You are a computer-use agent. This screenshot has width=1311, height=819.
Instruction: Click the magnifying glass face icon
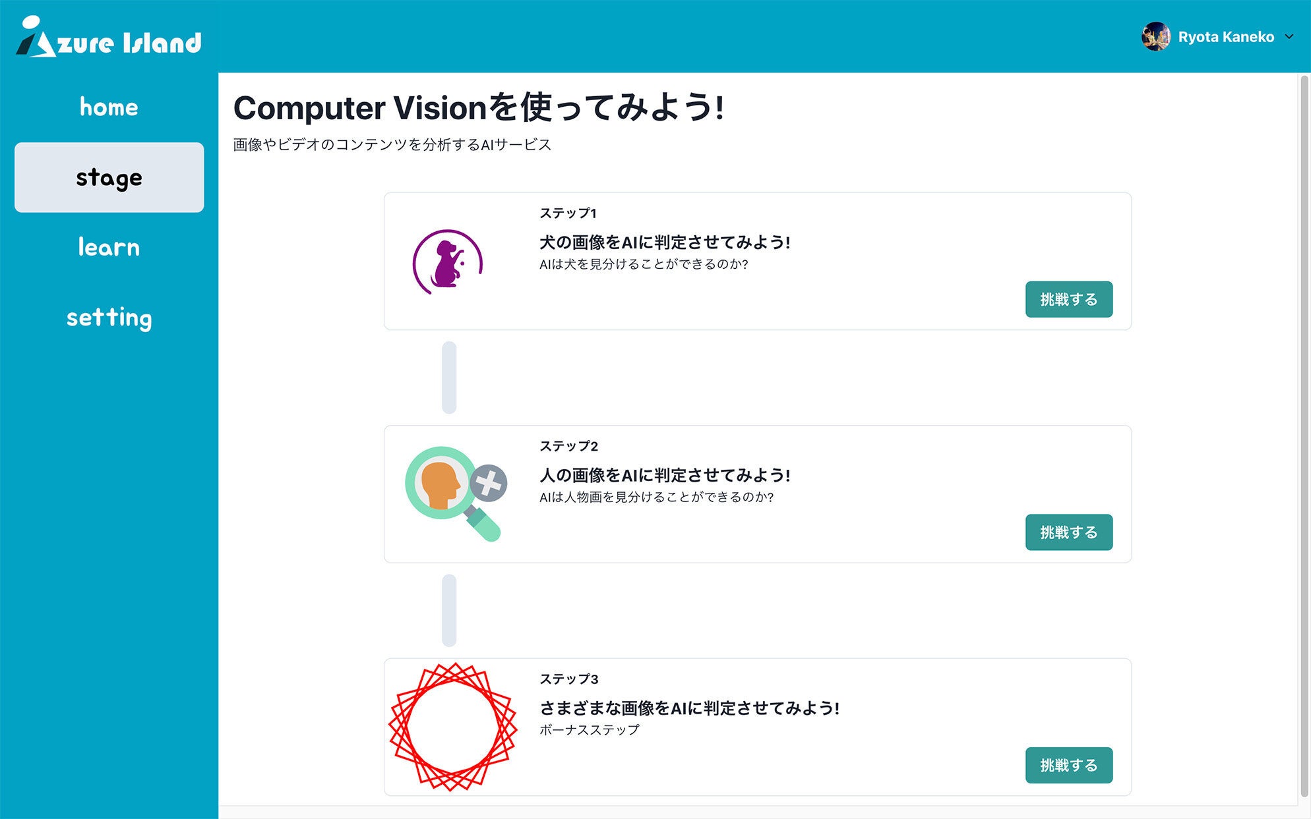pos(455,493)
